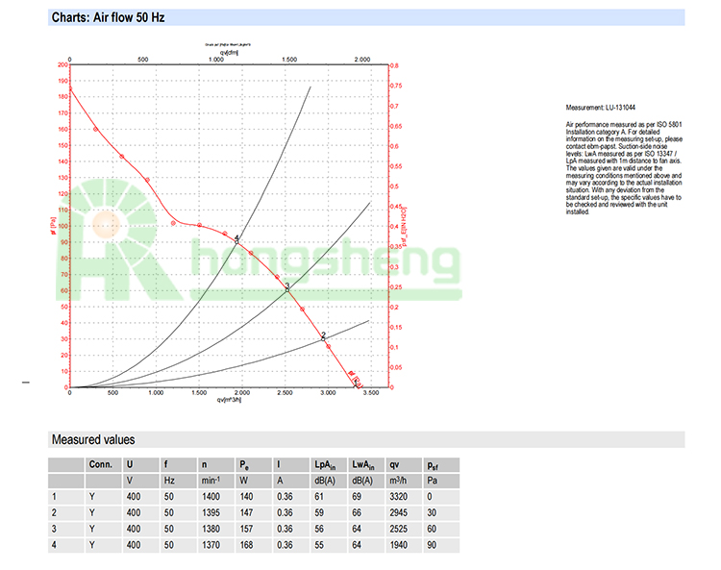Click the "Conn." column header
721x570 pixels.
click(x=101, y=464)
